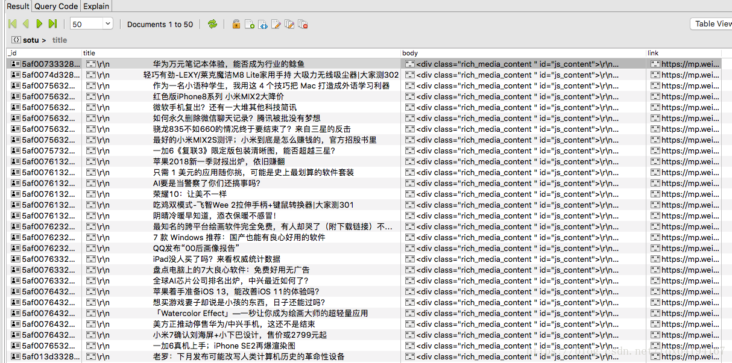Toggle the read-only lock icon
Image resolution: width=732 pixels, height=363 pixels.
click(236, 24)
